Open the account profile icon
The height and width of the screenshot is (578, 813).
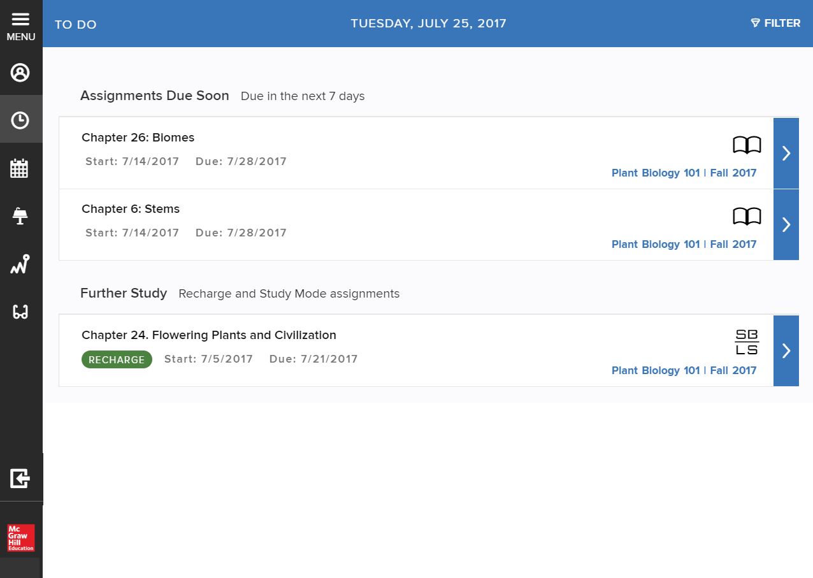(20, 72)
